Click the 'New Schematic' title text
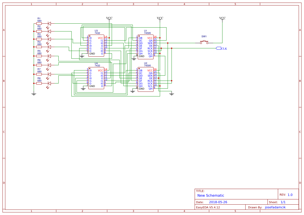 (x=211, y=196)
